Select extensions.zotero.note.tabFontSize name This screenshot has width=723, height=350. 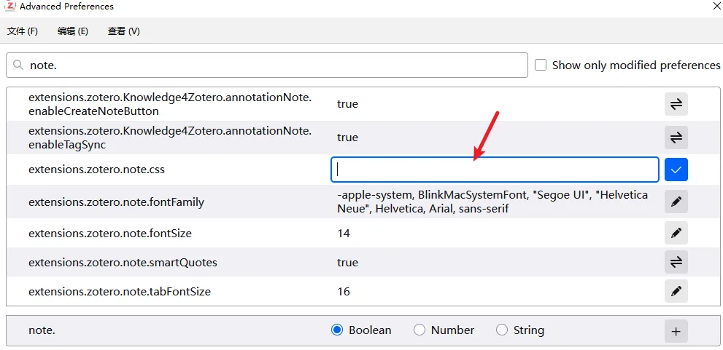[120, 292]
